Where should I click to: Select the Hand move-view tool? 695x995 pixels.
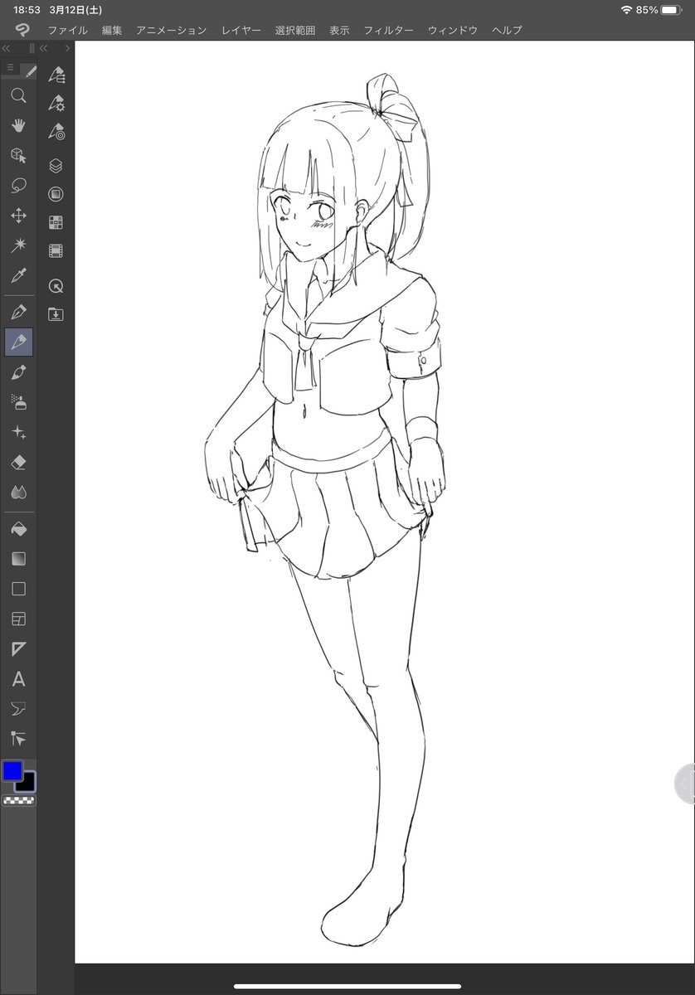tap(18, 125)
